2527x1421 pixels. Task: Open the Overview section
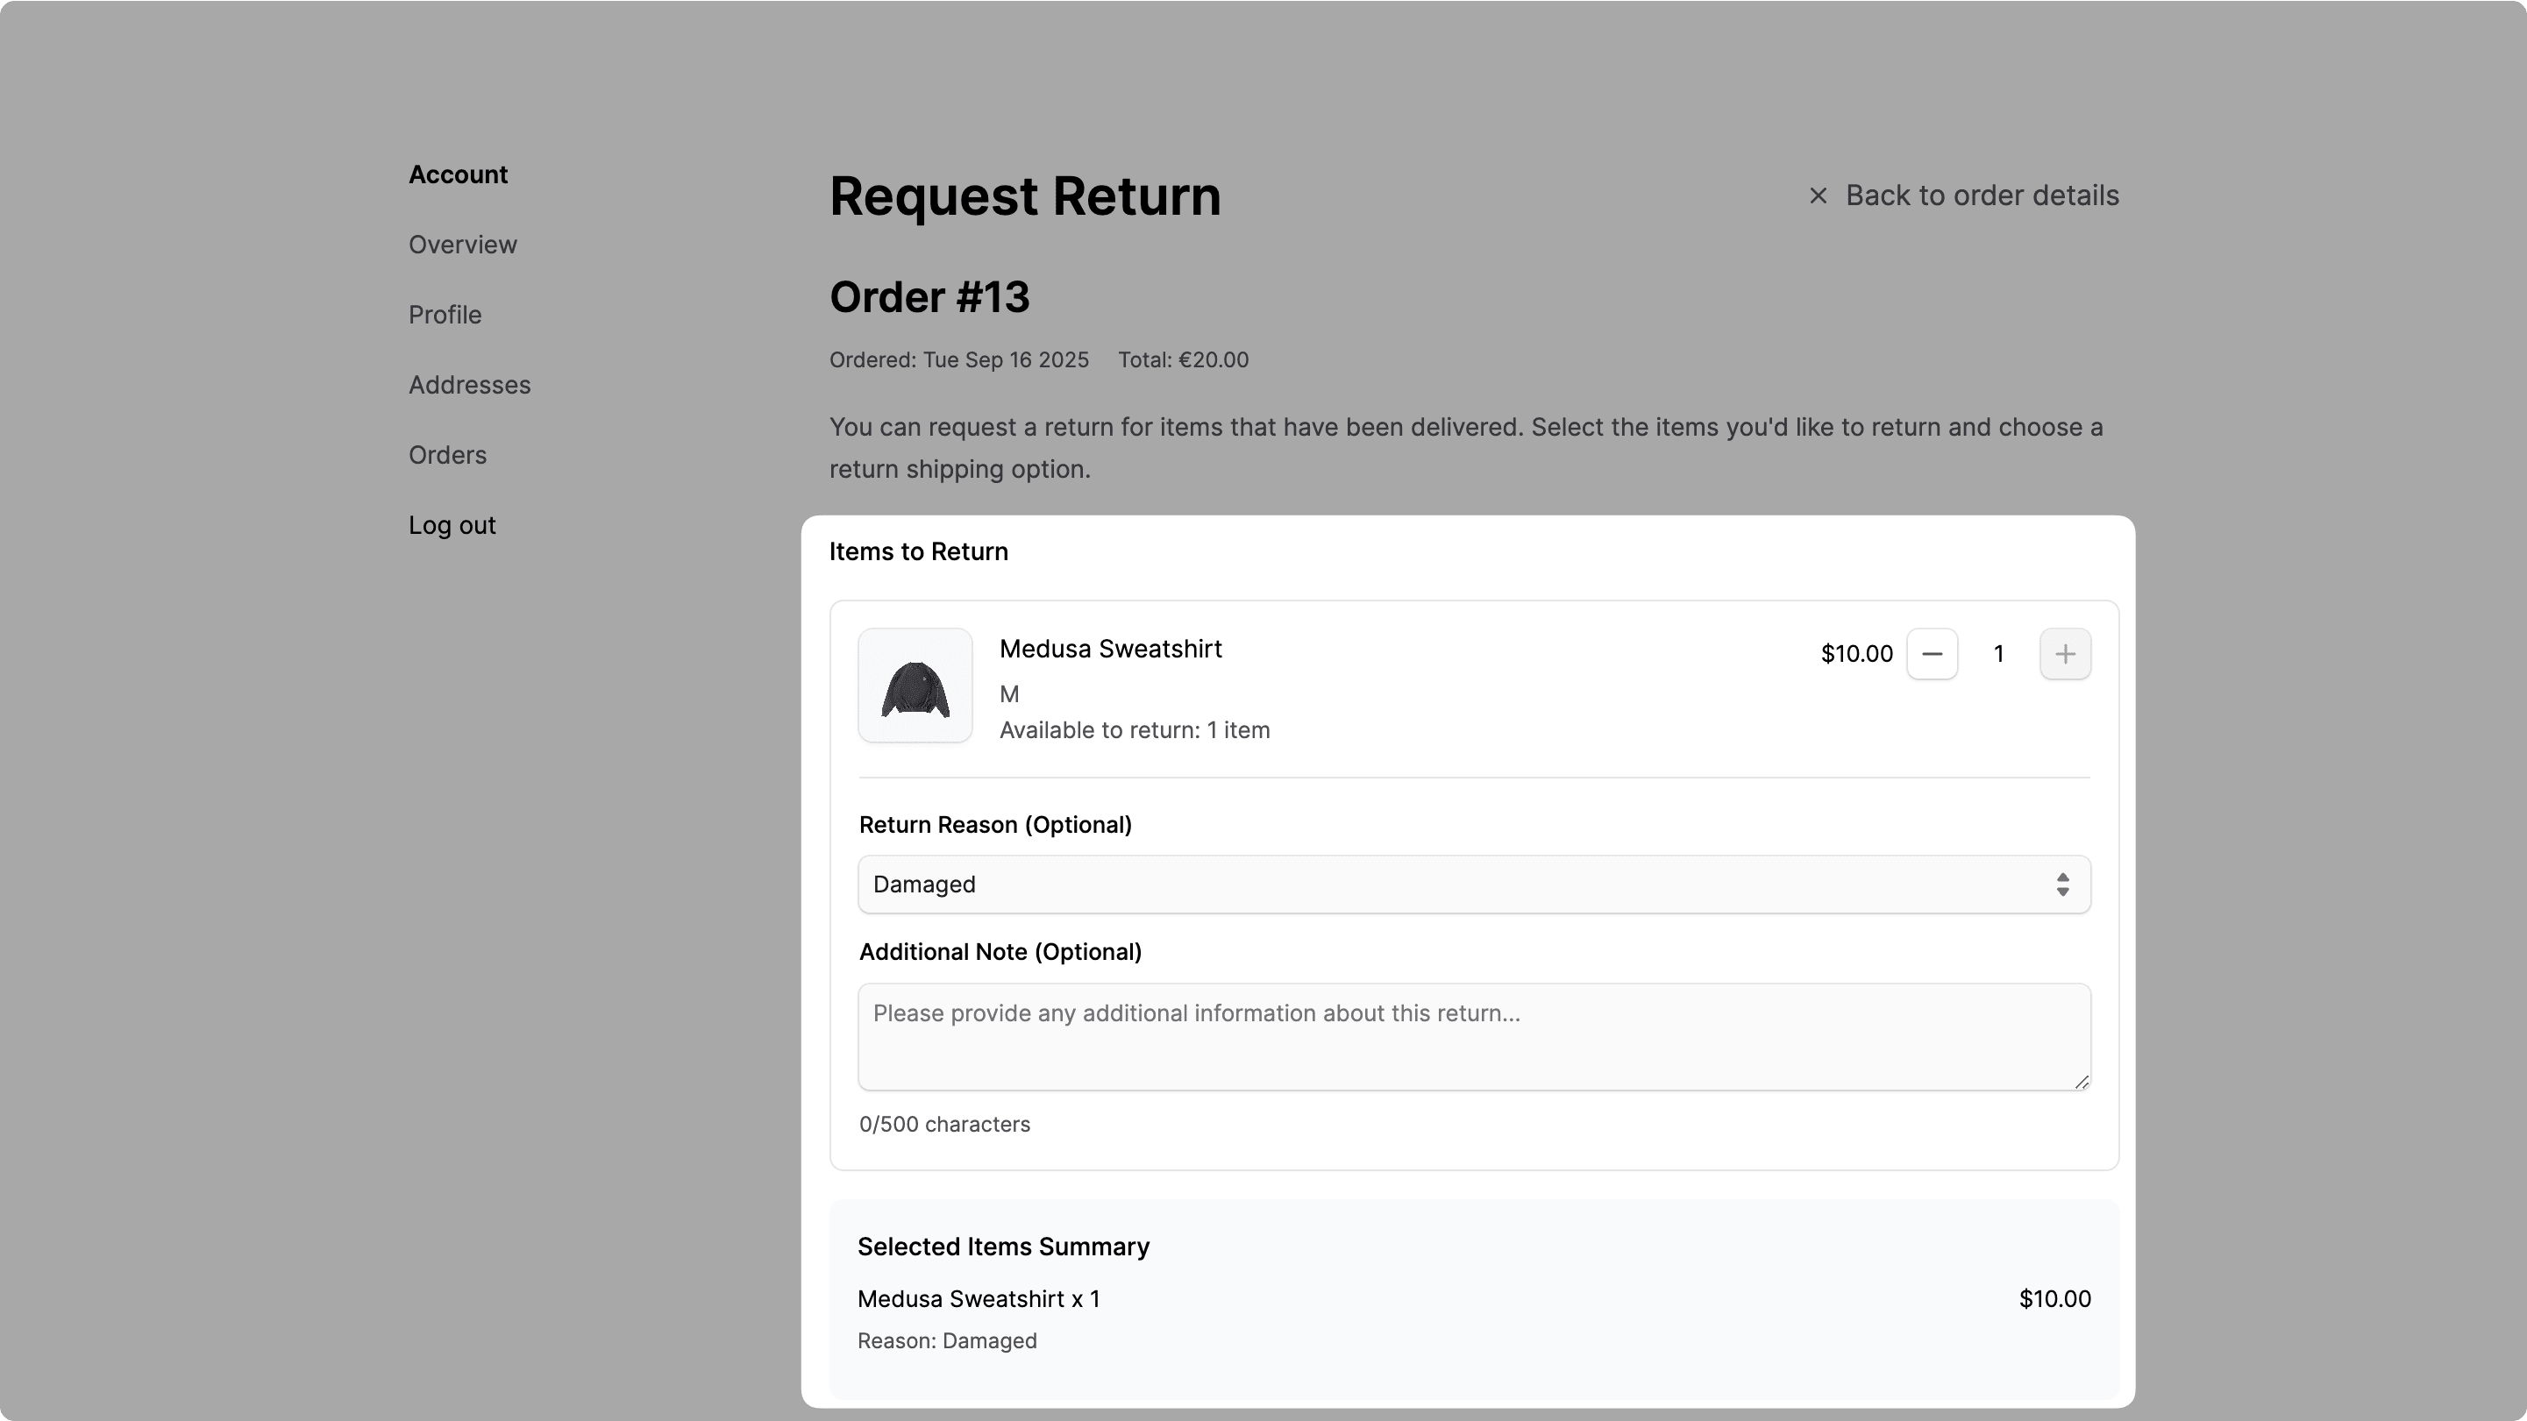tap(462, 245)
